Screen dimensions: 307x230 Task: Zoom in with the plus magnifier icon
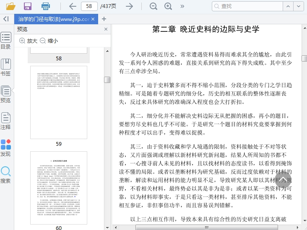pyautogui.click(x=168, y=6)
